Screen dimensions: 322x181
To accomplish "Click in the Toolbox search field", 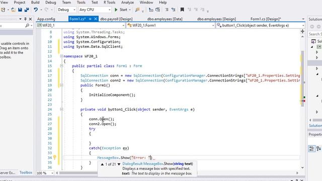I will [12, 26].
